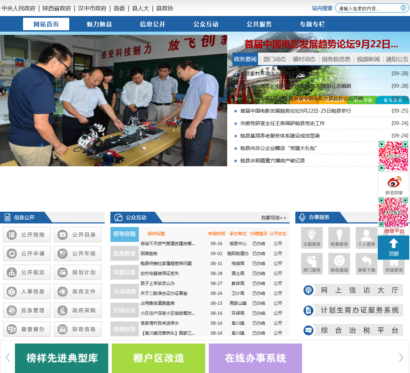Open 信息公开 navigation menu
Image resolution: width=410 pixels, height=373 pixels.
click(x=152, y=24)
